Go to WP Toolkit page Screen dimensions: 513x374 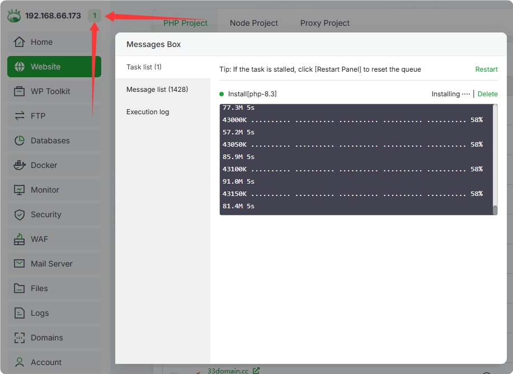click(x=54, y=91)
